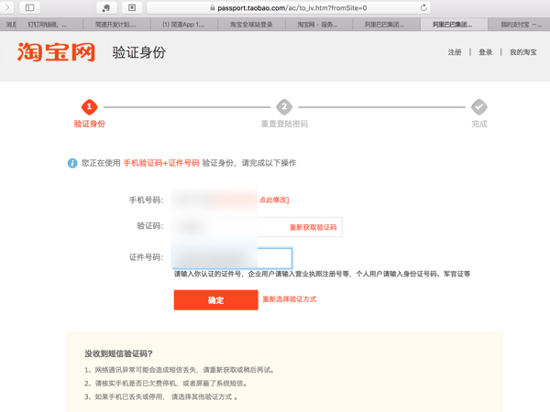Click the square extension toolbar icon
This screenshot has height=412, width=550.
[x=132, y=7]
